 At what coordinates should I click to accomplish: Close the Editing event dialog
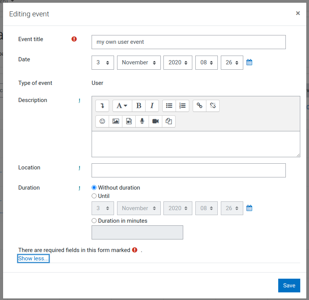pos(298,13)
